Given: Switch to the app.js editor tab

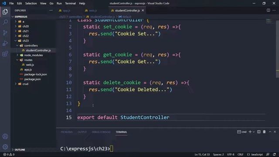Looking at the screenshot, I should pyautogui.click(x=65, y=10).
